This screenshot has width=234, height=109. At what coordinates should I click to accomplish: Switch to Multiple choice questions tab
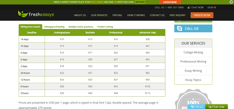(x=81, y=27)
